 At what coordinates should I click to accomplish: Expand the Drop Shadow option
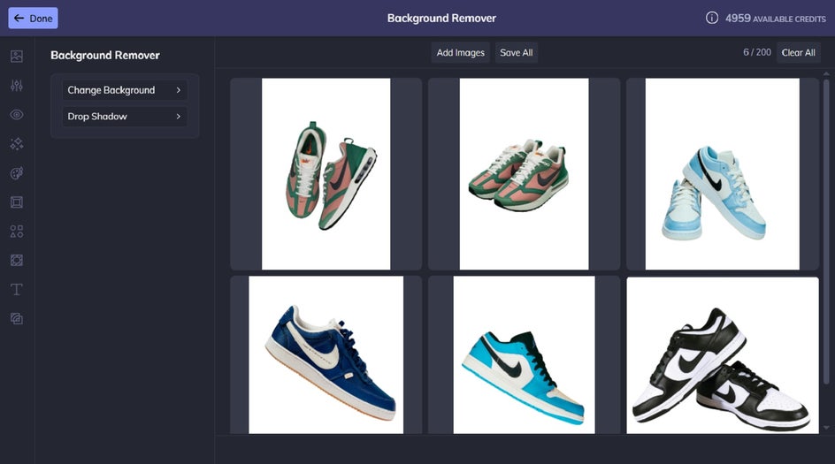pos(125,117)
